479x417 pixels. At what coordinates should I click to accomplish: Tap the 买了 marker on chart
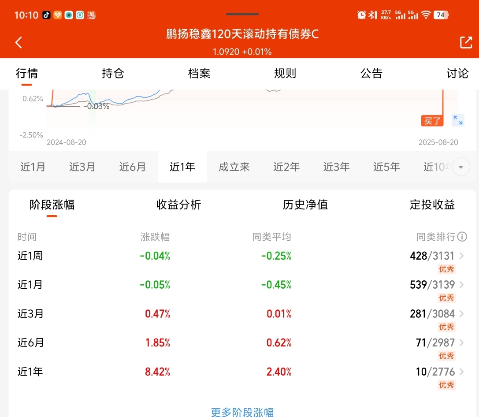pos(432,121)
